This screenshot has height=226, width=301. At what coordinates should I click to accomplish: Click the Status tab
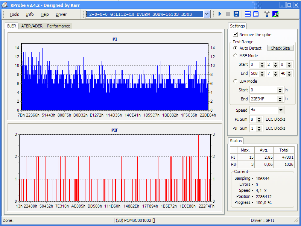236,141
